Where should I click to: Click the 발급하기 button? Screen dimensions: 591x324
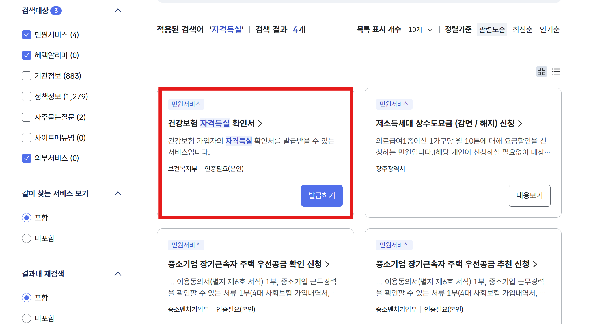pyautogui.click(x=322, y=196)
